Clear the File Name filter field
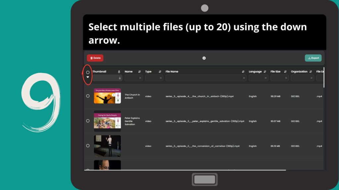 [244, 78]
